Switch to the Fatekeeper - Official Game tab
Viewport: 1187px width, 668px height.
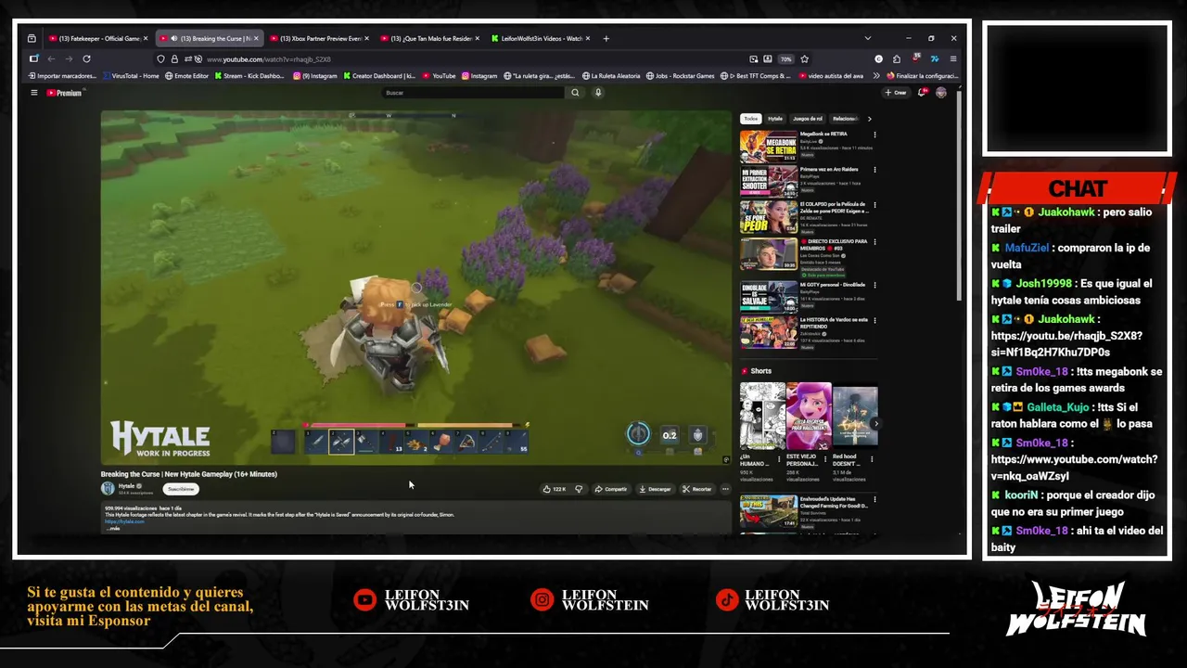coord(98,39)
